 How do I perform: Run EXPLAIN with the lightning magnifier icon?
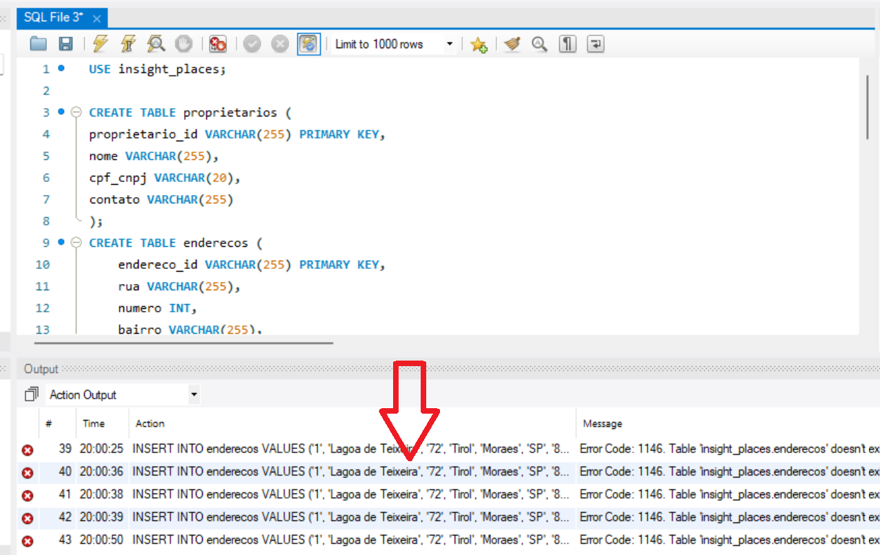156,44
